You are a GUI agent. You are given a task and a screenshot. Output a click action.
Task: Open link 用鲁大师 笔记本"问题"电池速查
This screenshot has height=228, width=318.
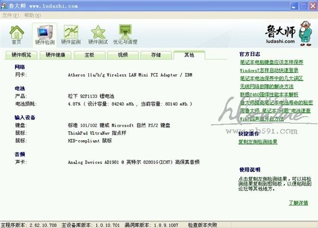click(275, 111)
